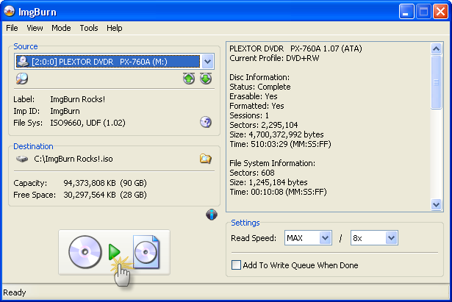Click the blue info globe icon
Image resolution: width=452 pixels, height=302 pixels.
pos(212,215)
